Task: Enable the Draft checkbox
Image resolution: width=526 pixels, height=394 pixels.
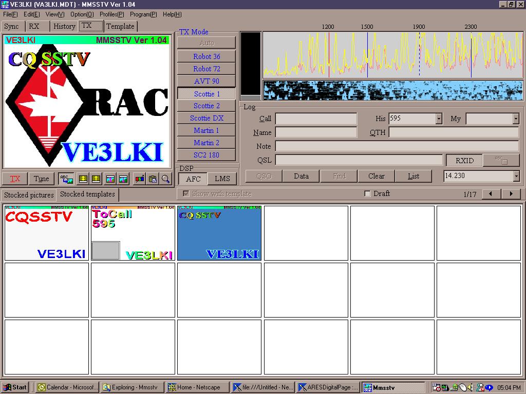Action: (x=367, y=193)
